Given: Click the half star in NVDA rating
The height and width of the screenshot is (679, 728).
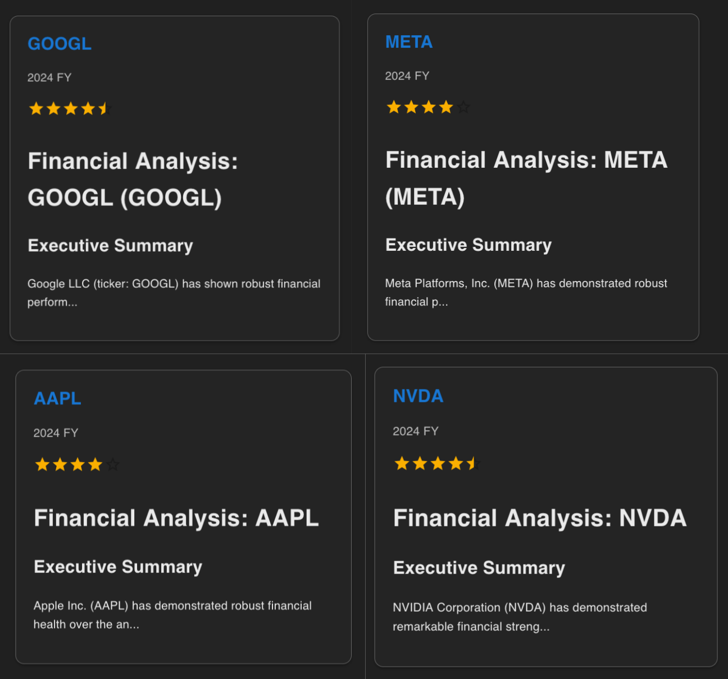Looking at the screenshot, I should point(473,463).
